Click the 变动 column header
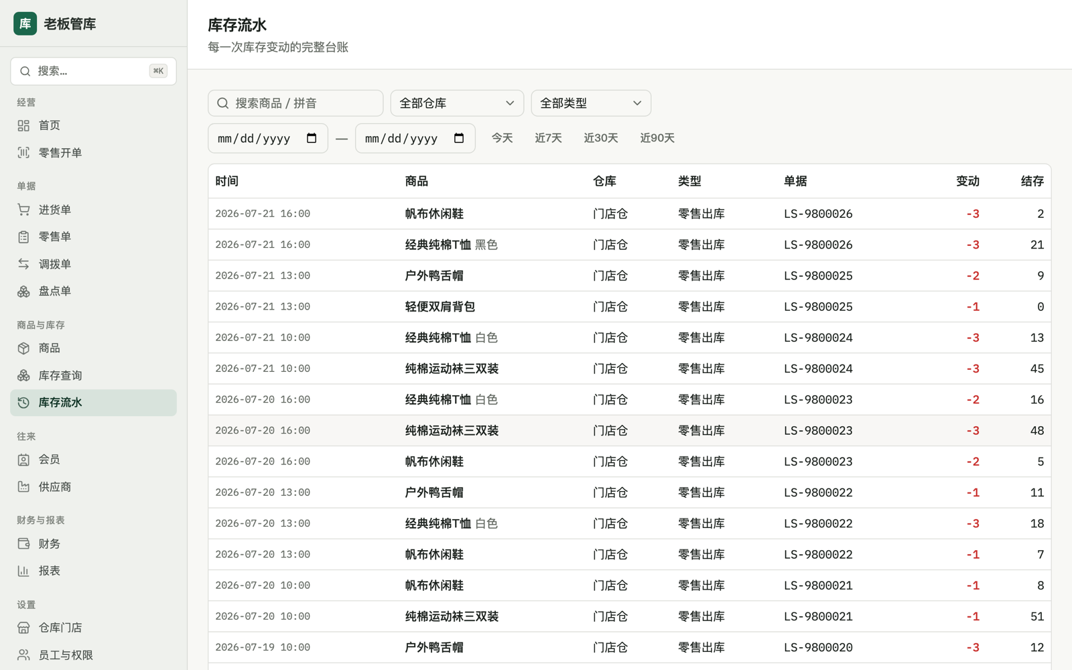Viewport: 1072px width, 670px height. pos(967,182)
